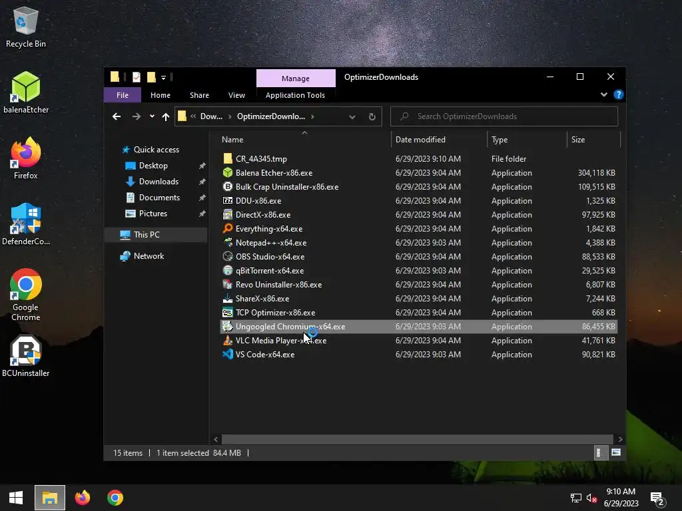
Task: Select the DDU-x86.exe file icon
Action: 228,200
